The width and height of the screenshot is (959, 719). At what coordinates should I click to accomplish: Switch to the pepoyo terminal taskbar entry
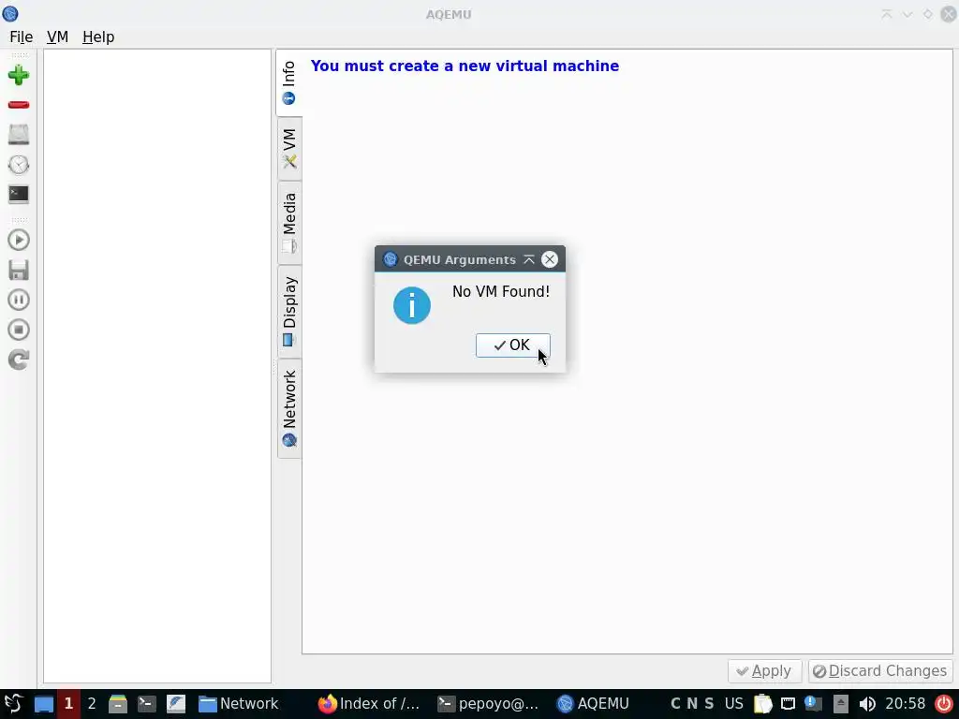click(x=489, y=704)
